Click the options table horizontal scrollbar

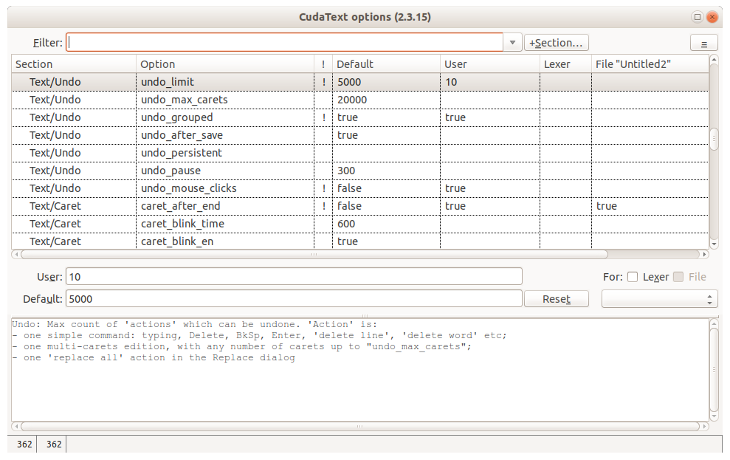coord(314,254)
